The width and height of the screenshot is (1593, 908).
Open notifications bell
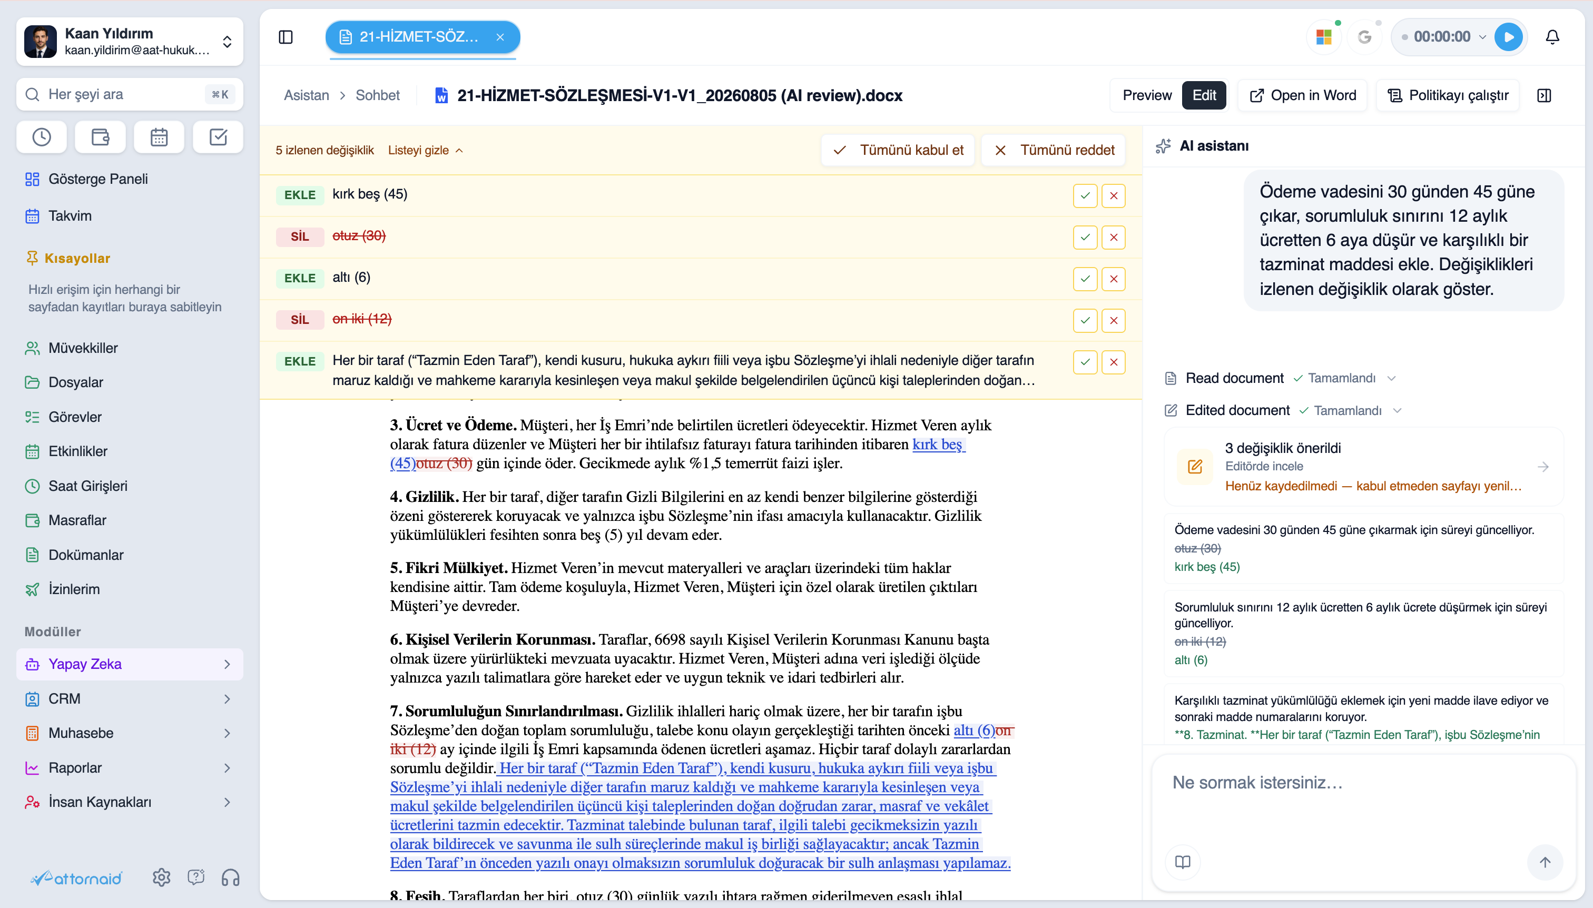1552,37
